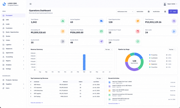This screenshot has width=180, height=108.
Task: Follow the View all activities link
Action: tap(114, 103)
